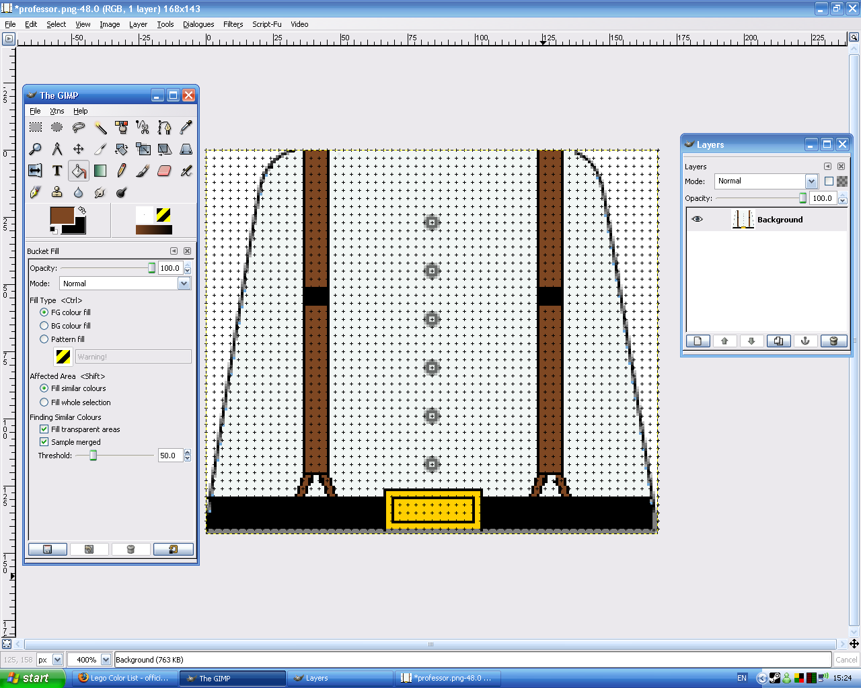Image resolution: width=861 pixels, height=688 pixels.
Task: Select the Fuzzy Select magic wand tool
Action: (100, 128)
